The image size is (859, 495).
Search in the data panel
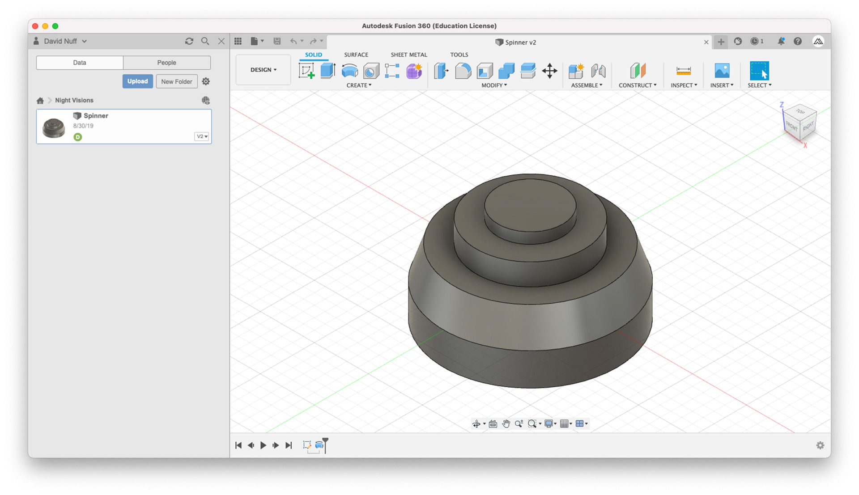pos(205,41)
